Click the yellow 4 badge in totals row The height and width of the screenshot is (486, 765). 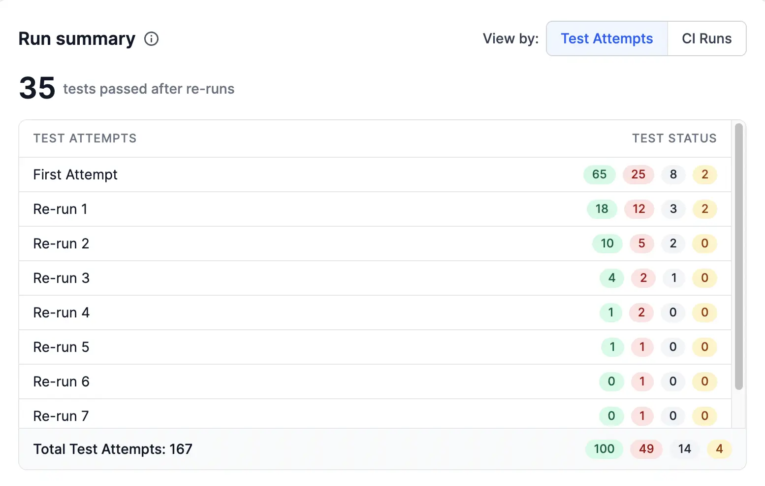point(719,449)
